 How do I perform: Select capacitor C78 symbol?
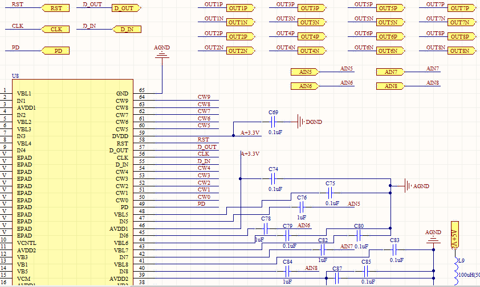pyautogui.click(x=266, y=228)
